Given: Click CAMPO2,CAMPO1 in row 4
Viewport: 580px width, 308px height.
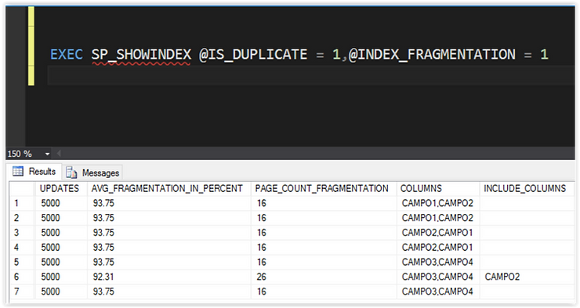Looking at the screenshot, I should tap(437, 248).
